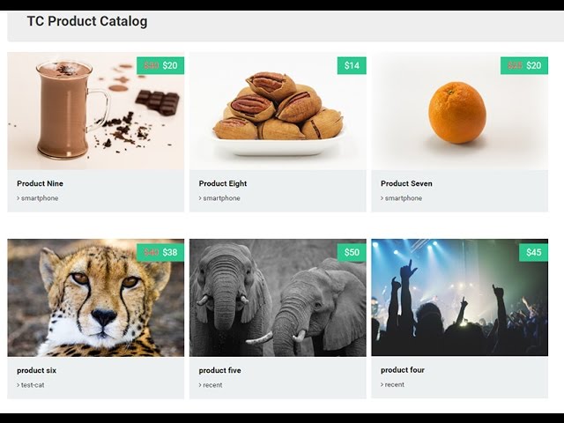The image size is (564, 423).
Task: Click the Product Nine title
Action: (x=40, y=183)
